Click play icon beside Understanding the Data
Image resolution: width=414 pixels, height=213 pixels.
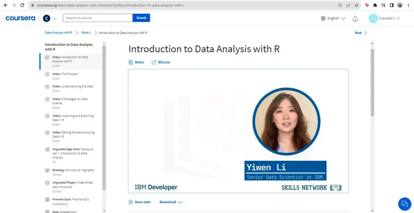tap(47, 86)
